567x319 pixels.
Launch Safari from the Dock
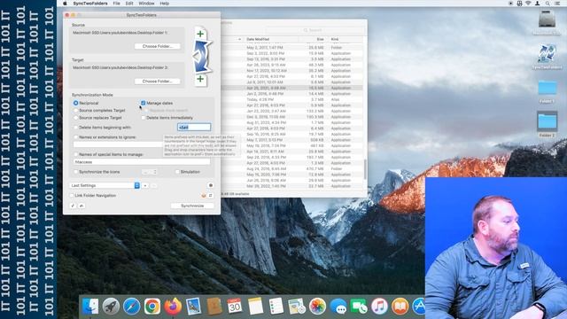tap(132, 307)
